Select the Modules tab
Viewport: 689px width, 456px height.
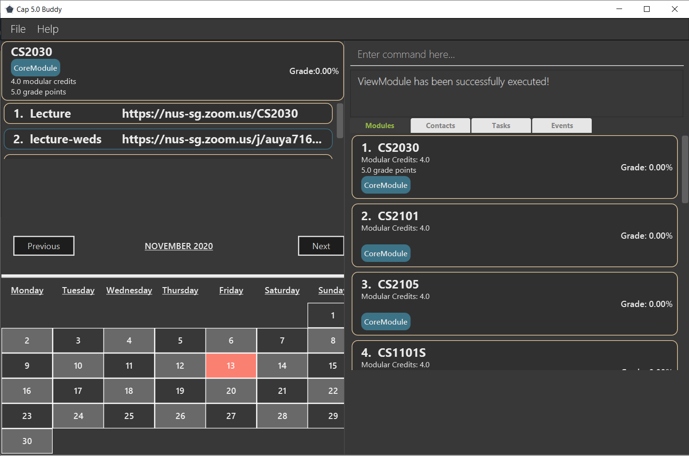point(380,126)
